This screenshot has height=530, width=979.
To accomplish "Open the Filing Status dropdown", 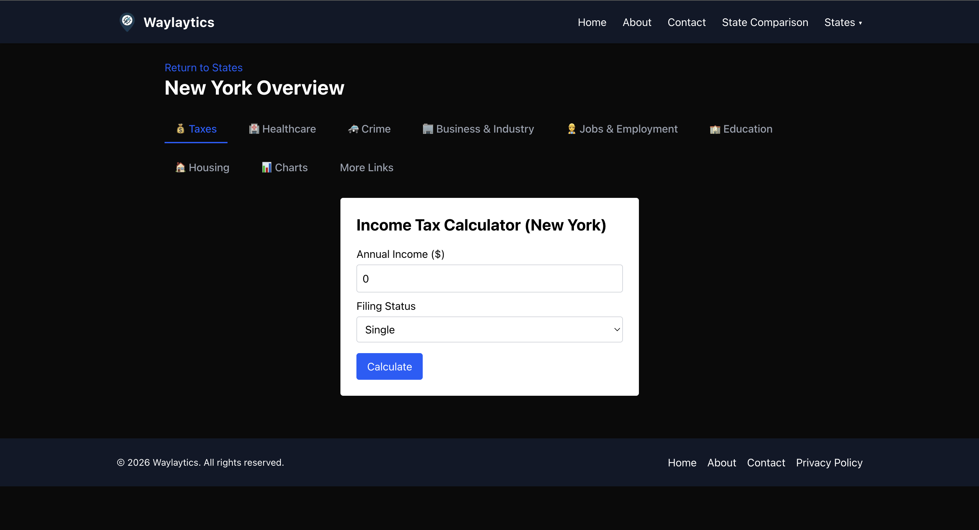I will tap(489, 329).
